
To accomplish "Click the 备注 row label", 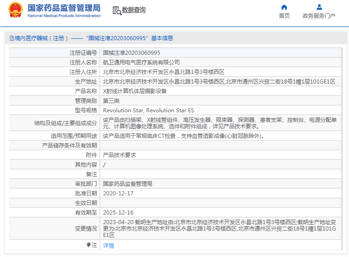I will coord(91,174).
